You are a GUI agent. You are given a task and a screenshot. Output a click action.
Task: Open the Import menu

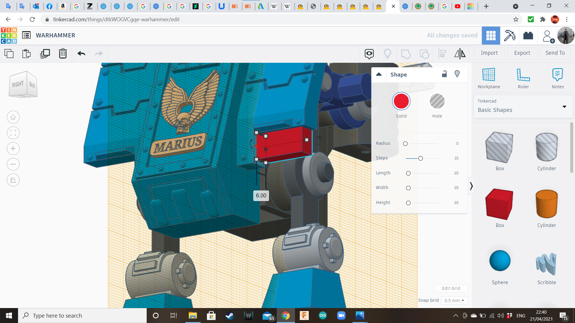(x=489, y=53)
